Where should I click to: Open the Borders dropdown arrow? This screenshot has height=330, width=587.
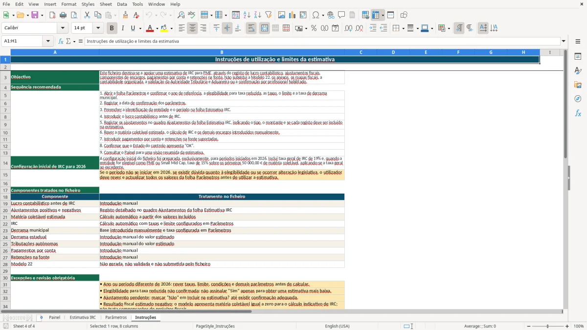[403, 28]
